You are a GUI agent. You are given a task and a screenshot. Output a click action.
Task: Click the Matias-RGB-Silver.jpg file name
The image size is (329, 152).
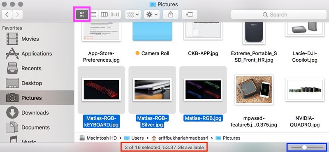152,121
